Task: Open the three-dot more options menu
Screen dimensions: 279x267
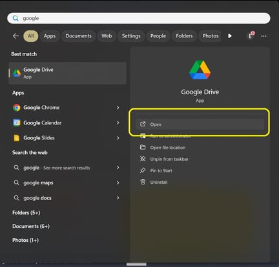Action: click(x=263, y=36)
